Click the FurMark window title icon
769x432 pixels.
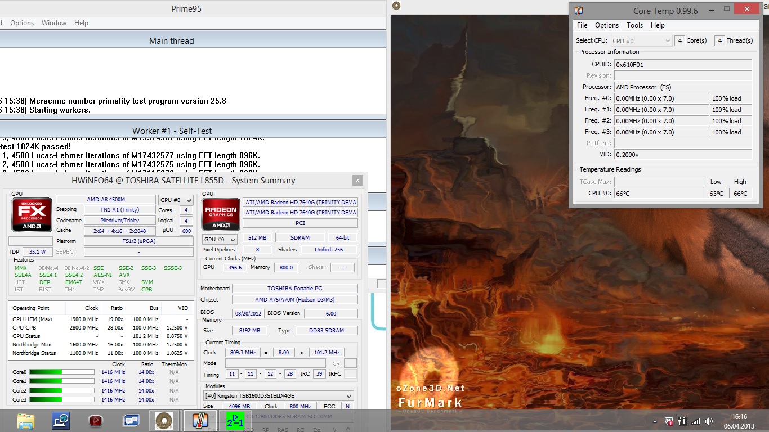396,6
